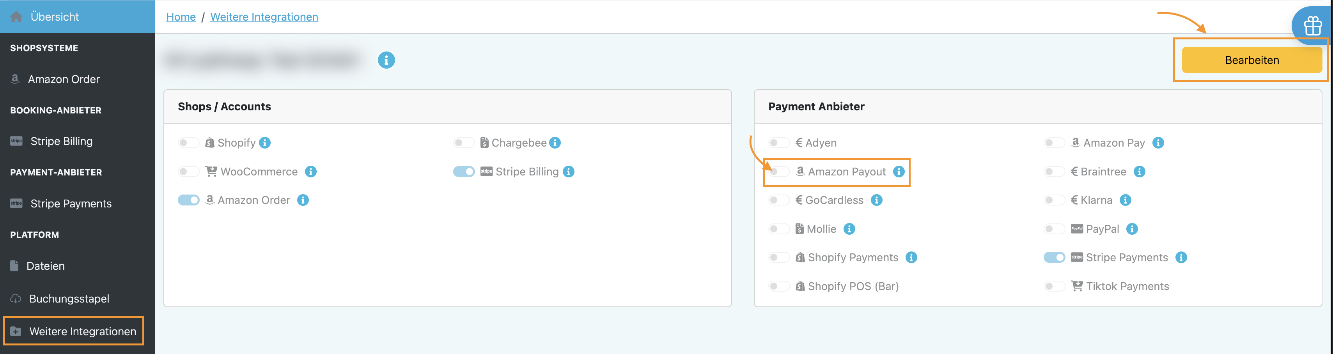Click info icon next to Shopify

point(264,143)
